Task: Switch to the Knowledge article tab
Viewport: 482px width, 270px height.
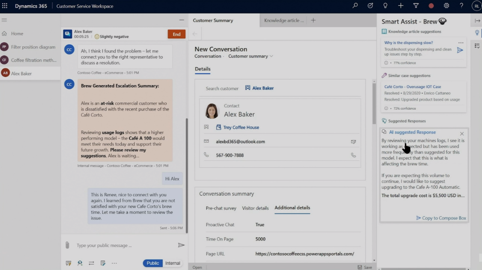Action: 284,21
